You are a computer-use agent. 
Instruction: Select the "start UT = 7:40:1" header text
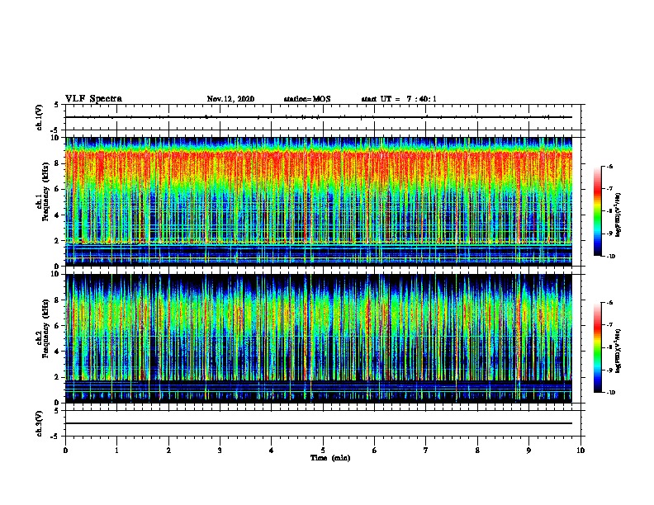point(399,99)
